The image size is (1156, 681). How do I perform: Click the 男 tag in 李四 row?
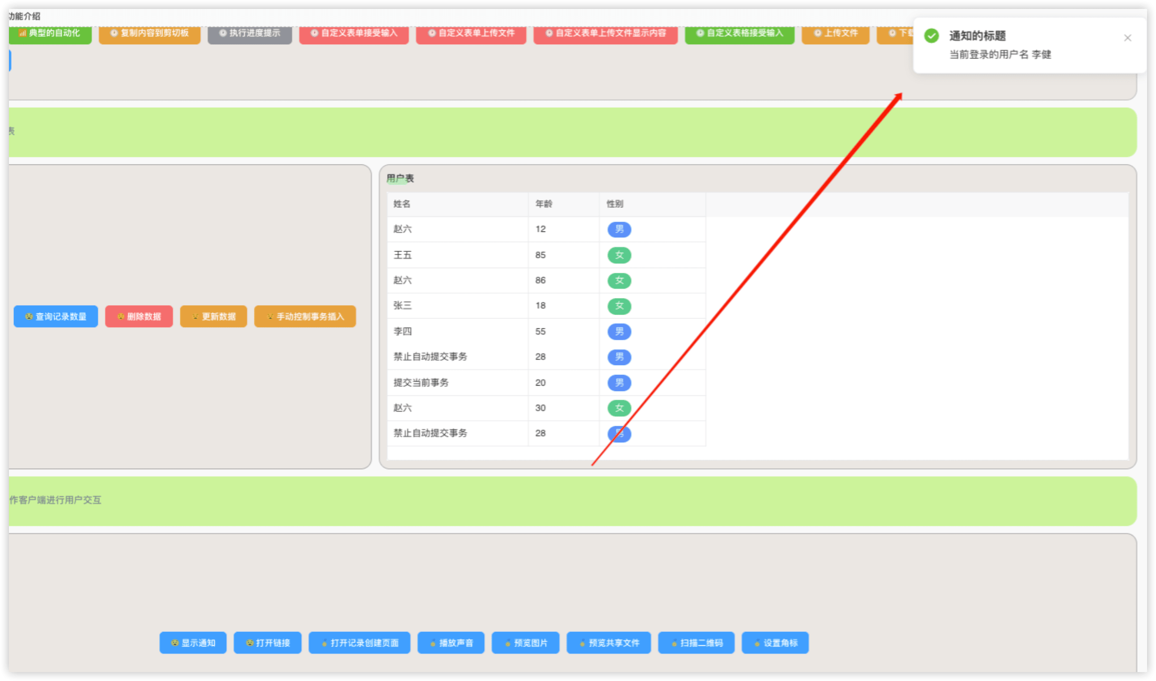pyautogui.click(x=619, y=331)
